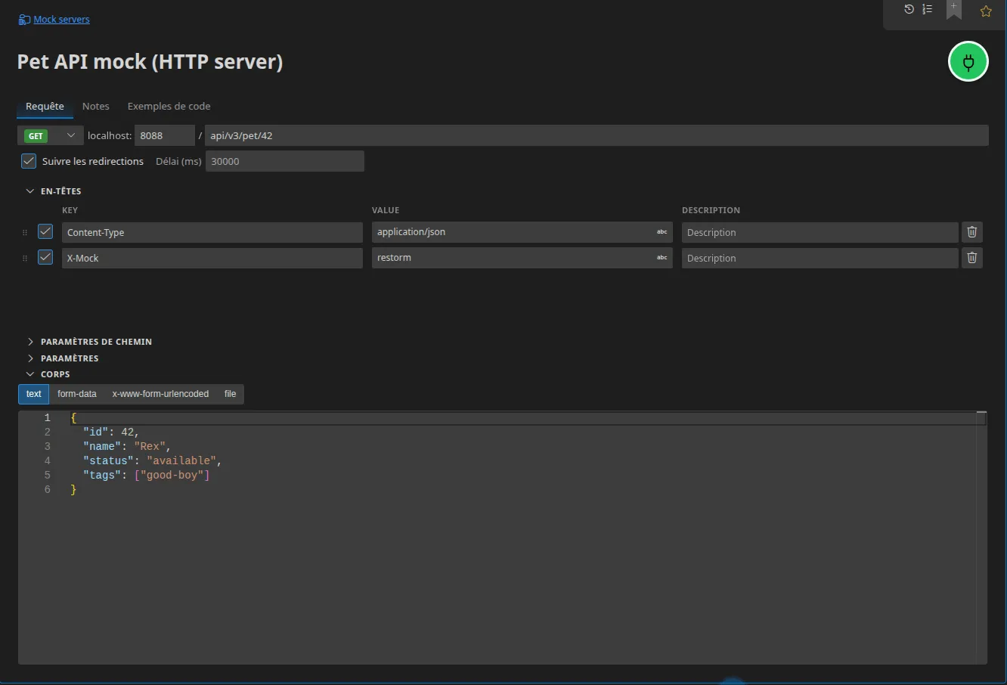Viewport: 1007px width, 685px height.
Task: Click the body editor vertical scrollbar
Action: (x=981, y=538)
